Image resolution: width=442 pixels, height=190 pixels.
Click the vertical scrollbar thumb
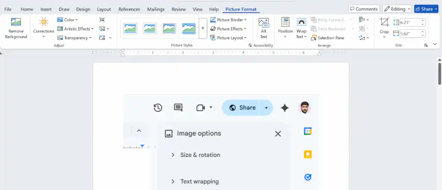[439, 74]
